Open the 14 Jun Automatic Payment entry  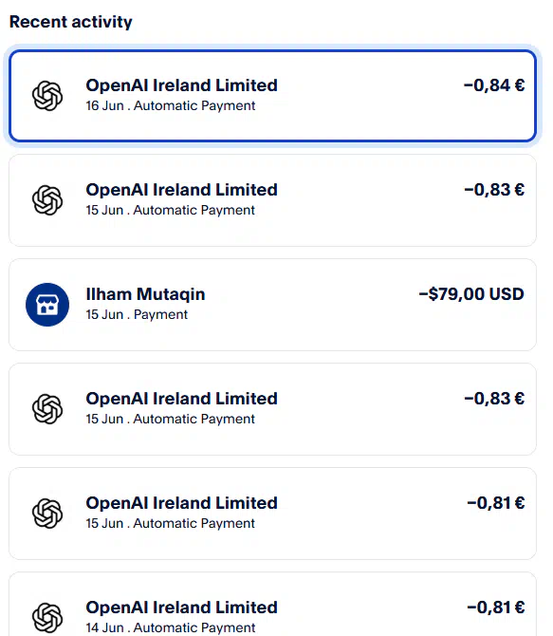272,605
